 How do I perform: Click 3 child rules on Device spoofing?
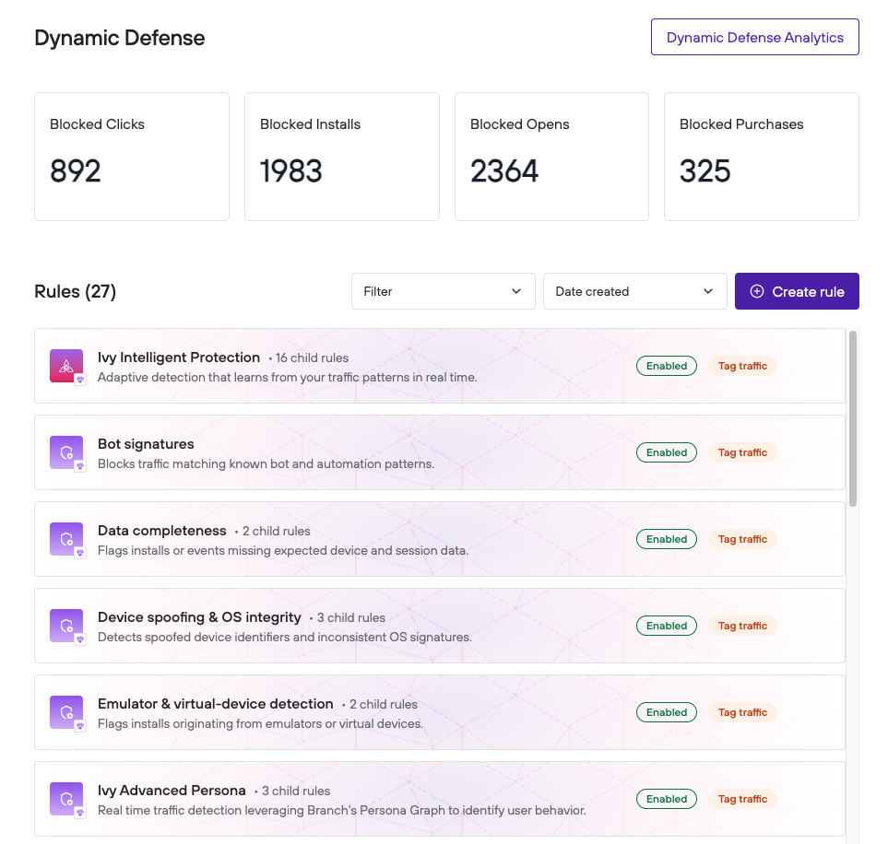350,617
